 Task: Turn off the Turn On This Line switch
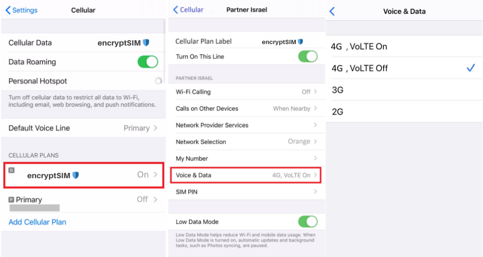308,56
